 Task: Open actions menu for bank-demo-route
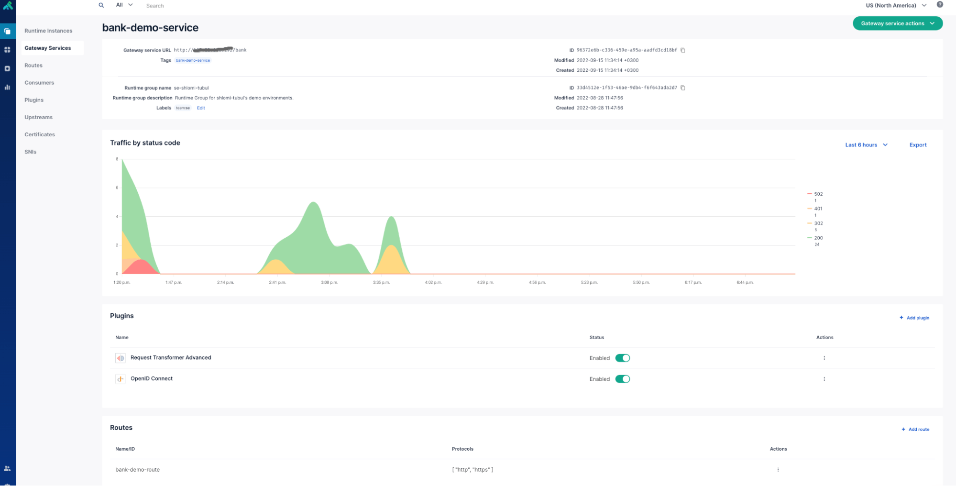click(778, 470)
